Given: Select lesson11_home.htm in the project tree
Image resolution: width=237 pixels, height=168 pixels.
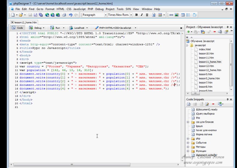Looking at the screenshot, I should pos(210,62).
